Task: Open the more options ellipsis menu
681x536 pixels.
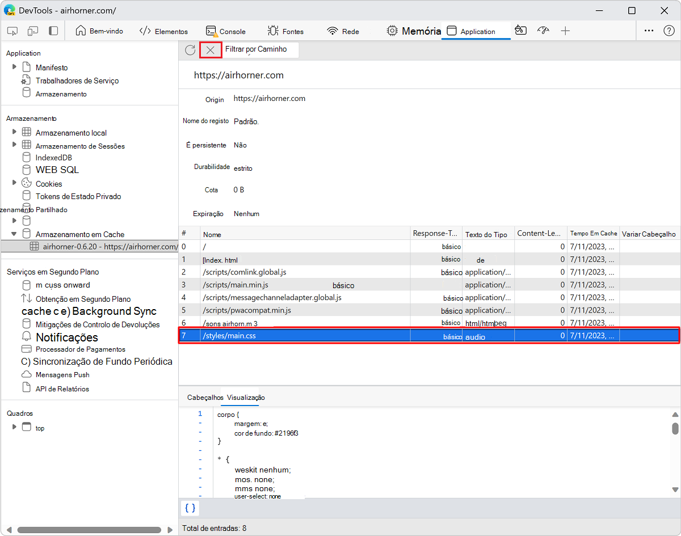Action: point(649,31)
